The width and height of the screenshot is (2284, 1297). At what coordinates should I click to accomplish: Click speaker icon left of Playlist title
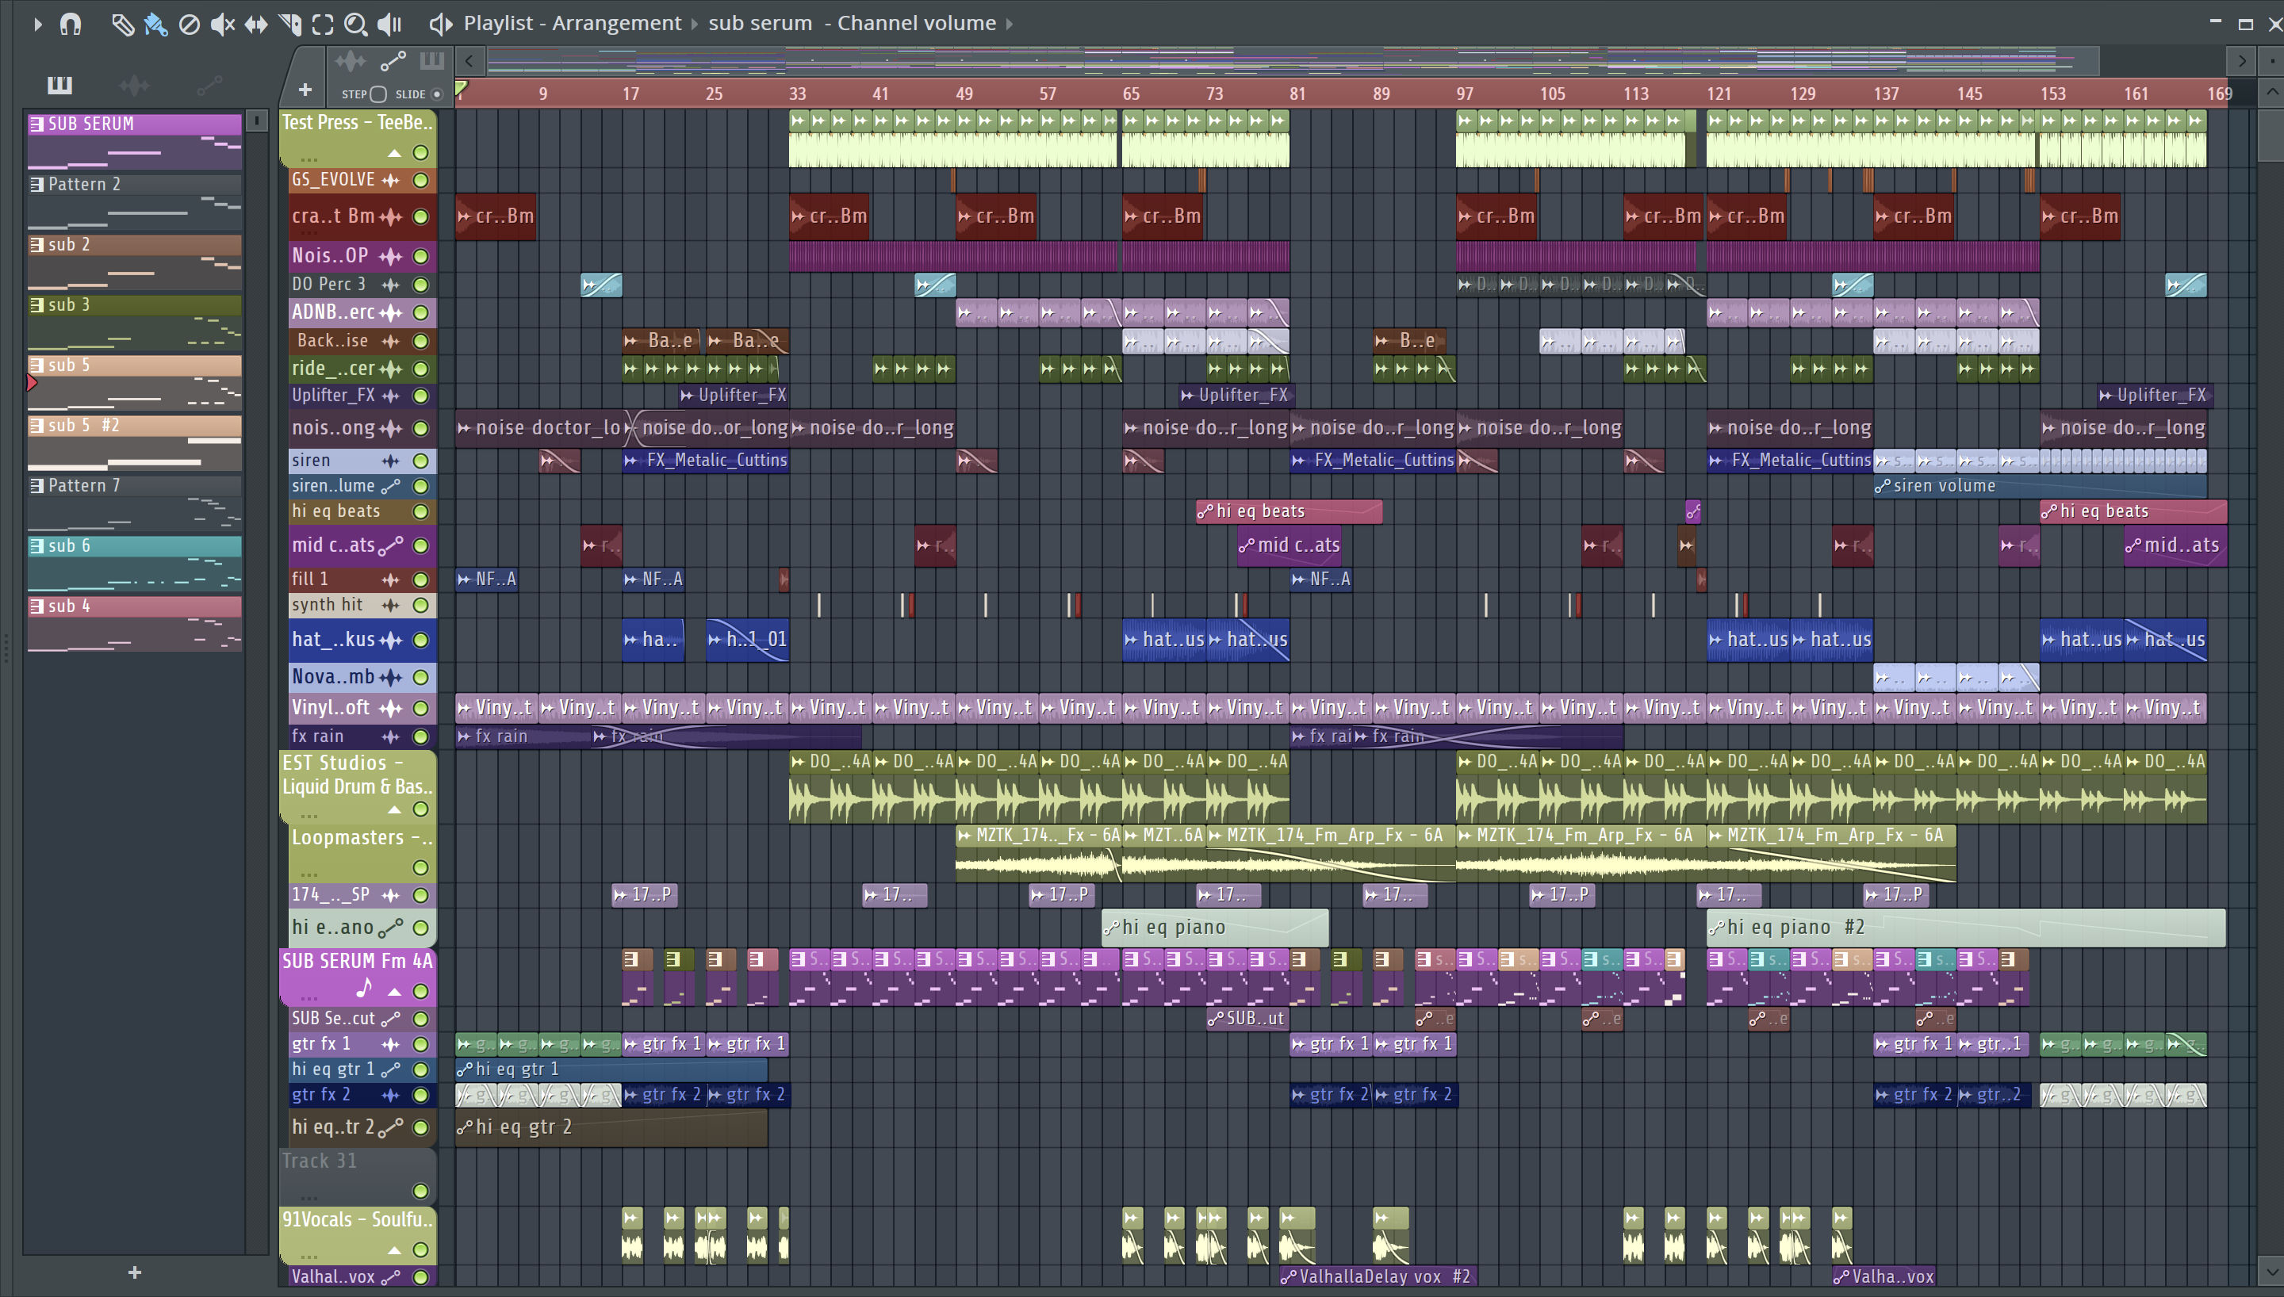pos(440,24)
